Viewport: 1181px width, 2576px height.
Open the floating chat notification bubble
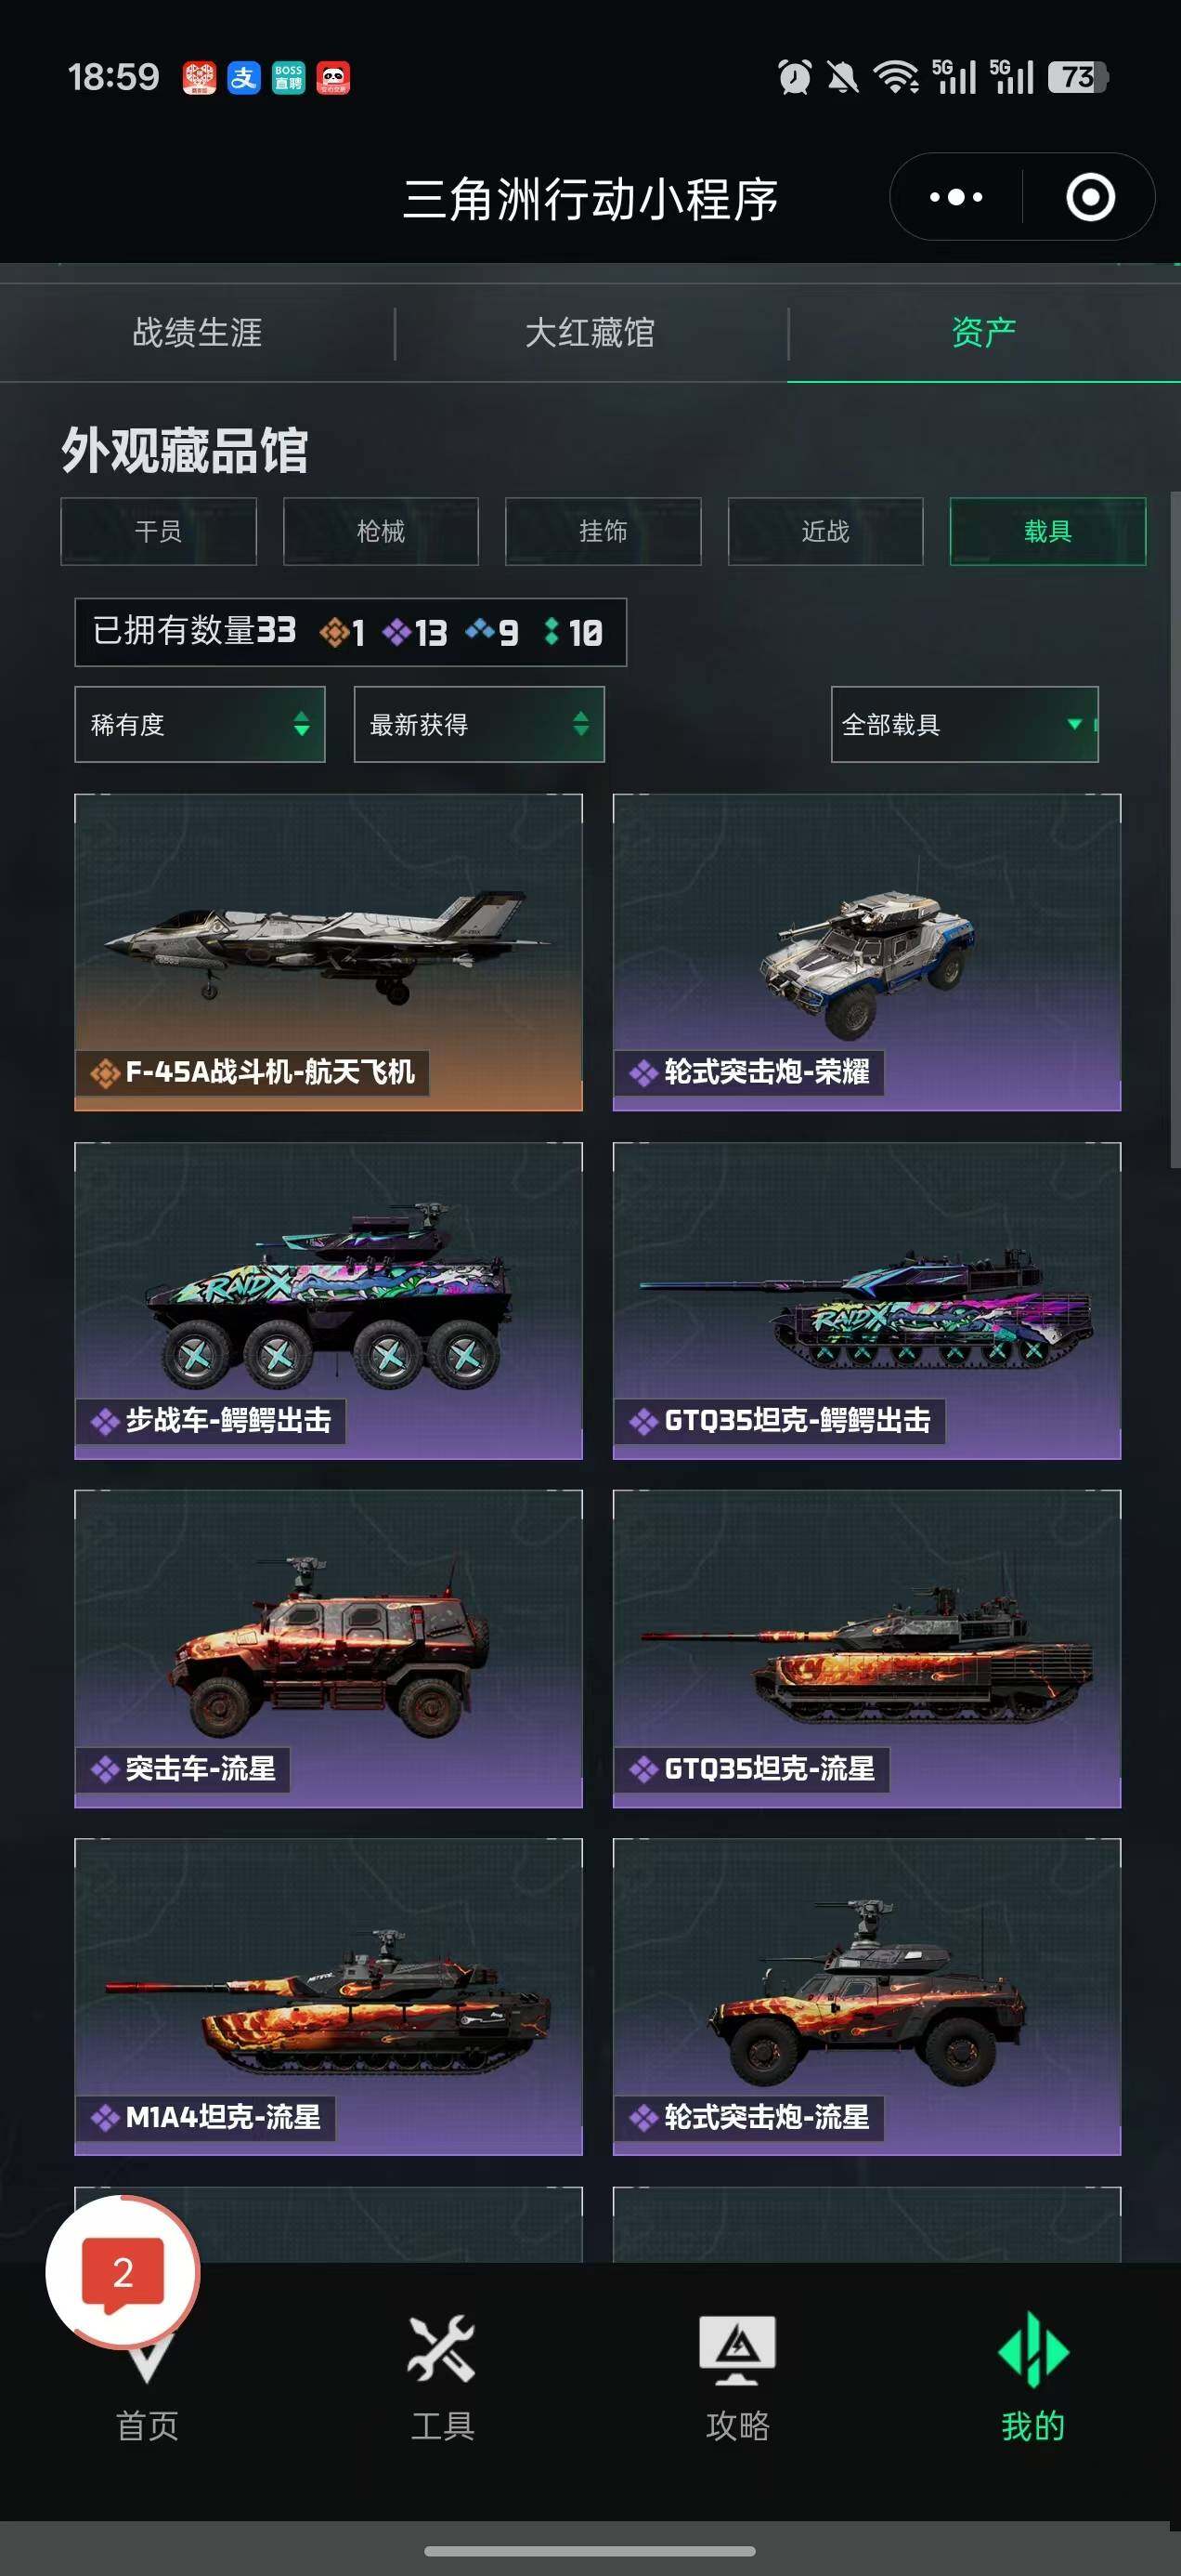(x=122, y=2274)
